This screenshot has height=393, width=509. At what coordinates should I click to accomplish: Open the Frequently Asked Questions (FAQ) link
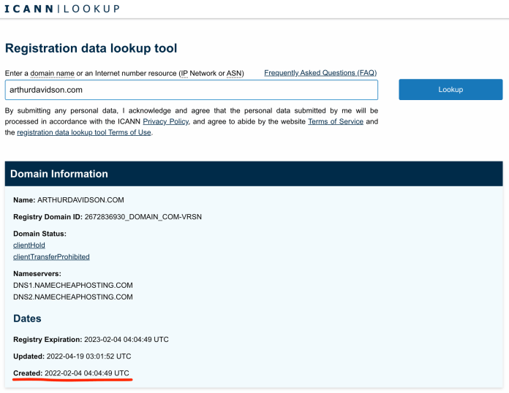point(320,73)
